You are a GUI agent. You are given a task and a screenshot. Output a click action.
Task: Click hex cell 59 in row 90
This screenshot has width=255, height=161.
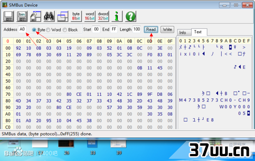tap(140, 108)
